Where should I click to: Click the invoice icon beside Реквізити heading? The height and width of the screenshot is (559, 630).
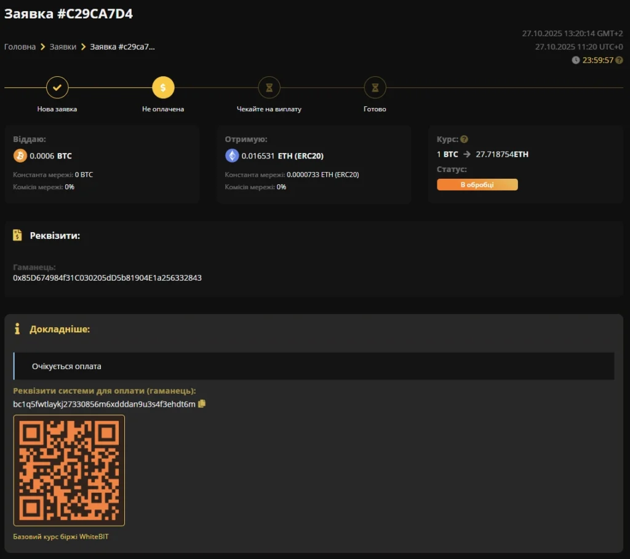click(x=17, y=235)
